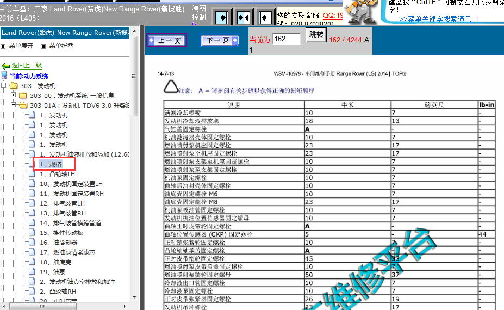This screenshot has width=504, height=310.
Task: Click the 当前:动力系统 label
Action: 29,76
